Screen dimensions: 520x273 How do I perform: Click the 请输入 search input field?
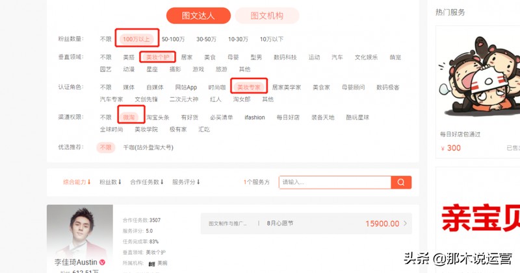click(x=335, y=182)
